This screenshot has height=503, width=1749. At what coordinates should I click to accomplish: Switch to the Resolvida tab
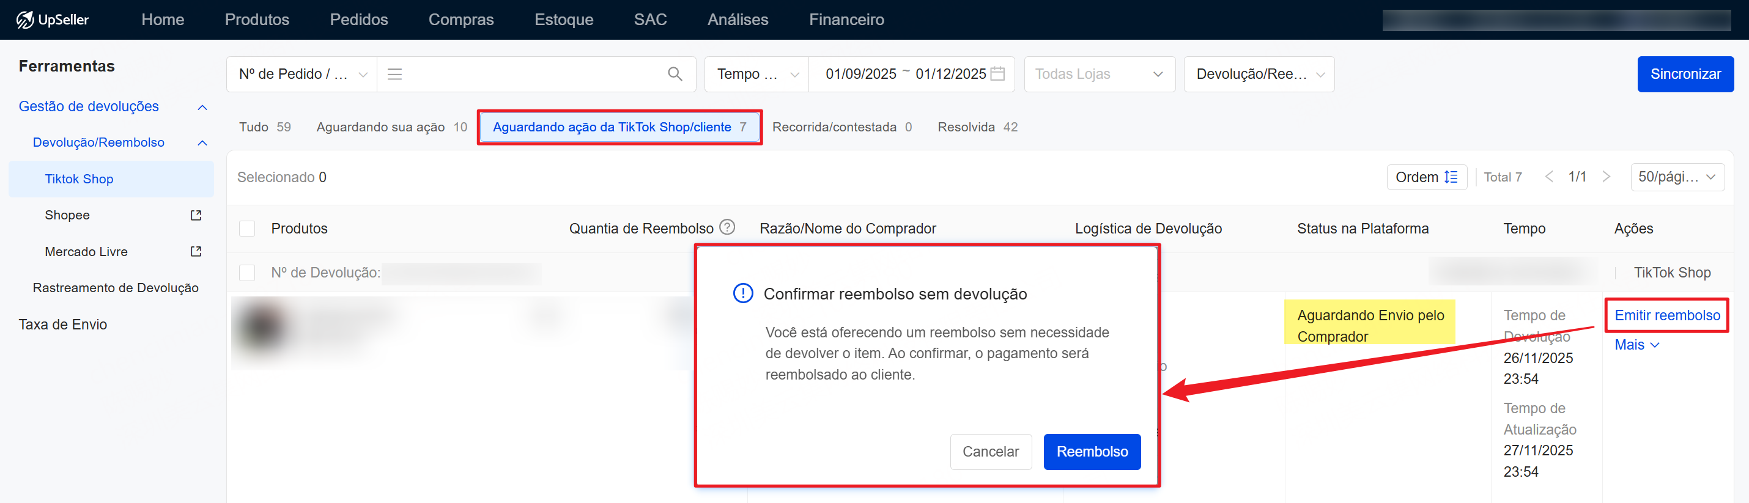(977, 127)
